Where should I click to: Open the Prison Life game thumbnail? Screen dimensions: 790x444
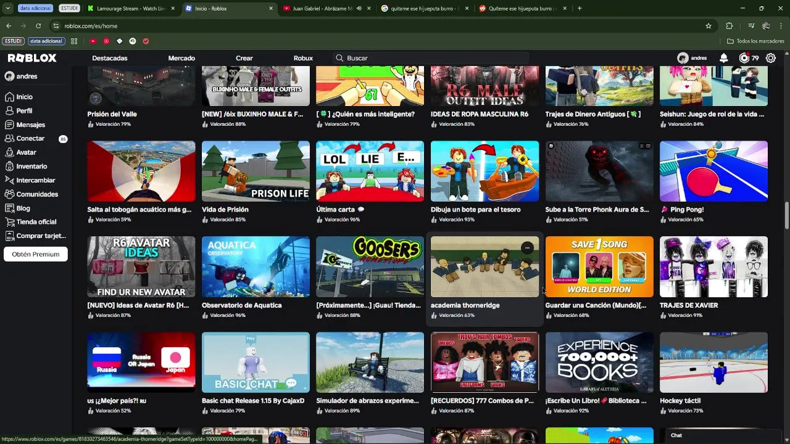[256, 171]
